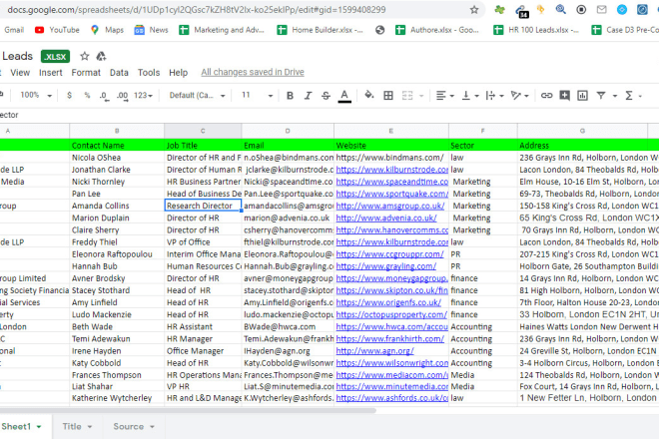Open the filter views dropdown arrow
Screen dimensions: 659x439
click(x=615, y=96)
